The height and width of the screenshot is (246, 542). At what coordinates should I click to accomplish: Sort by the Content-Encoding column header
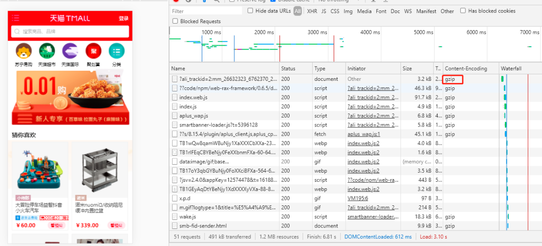466,68
